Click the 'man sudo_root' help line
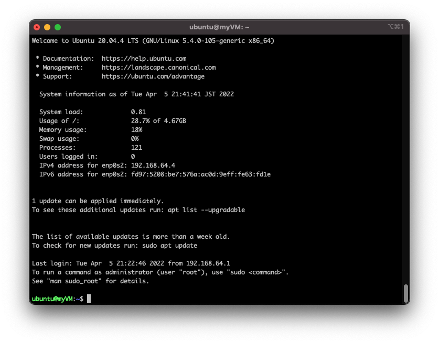The height and width of the screenshot is (343, 439). [90, 281]
